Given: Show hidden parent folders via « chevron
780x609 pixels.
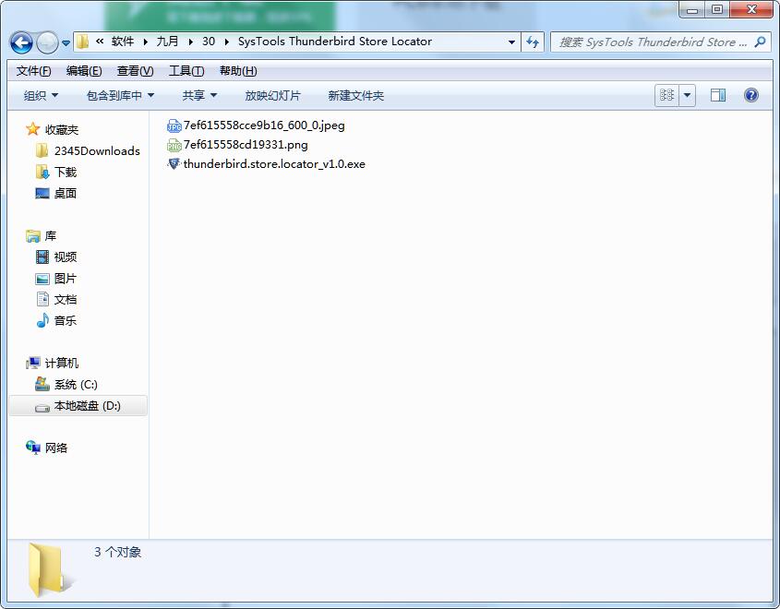Looking at the screenshot, I should pyautogui.click(x=100, y=42).
